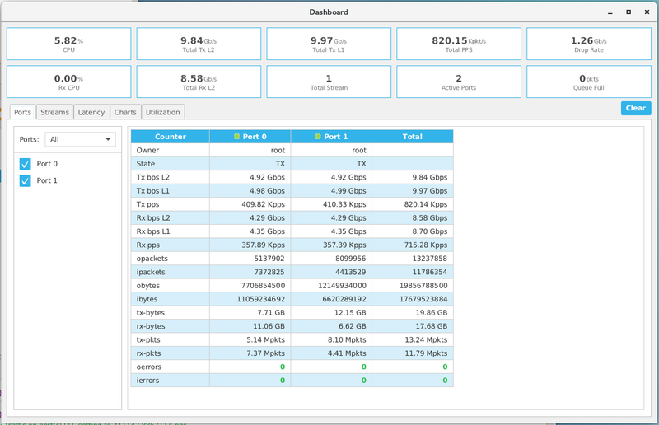Select the Ports tab
This screenshot has height=425, width=659.
(x=23, y=112)
